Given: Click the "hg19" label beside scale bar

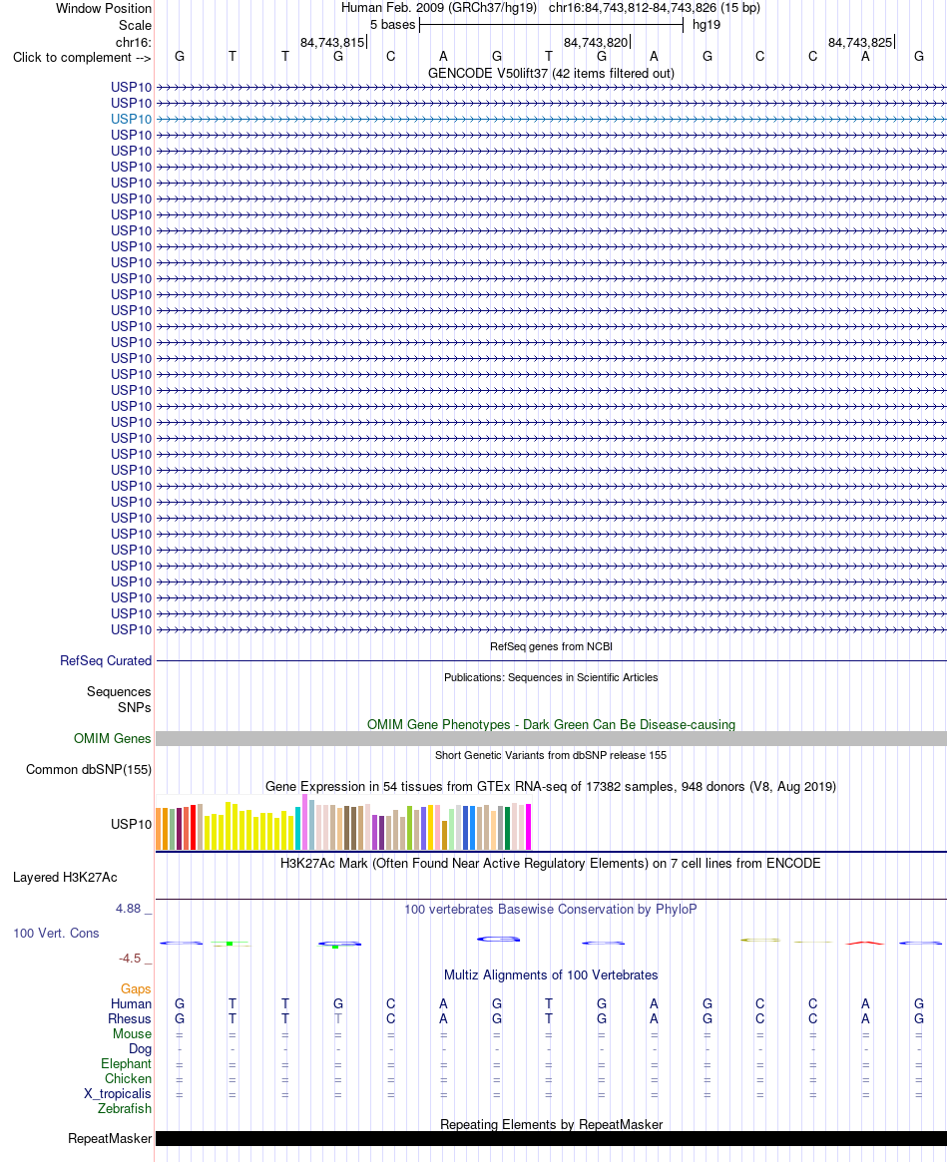Looking at the screenshot, I should [707, 25].
